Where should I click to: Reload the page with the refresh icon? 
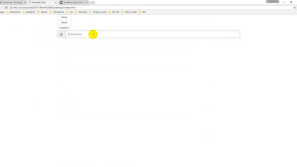(6, 7)
